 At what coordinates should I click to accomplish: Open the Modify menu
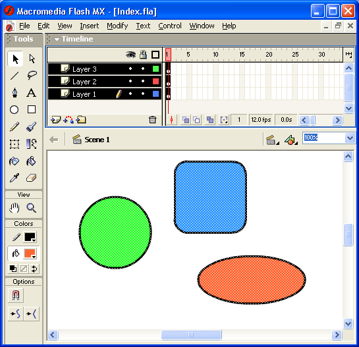117,26
